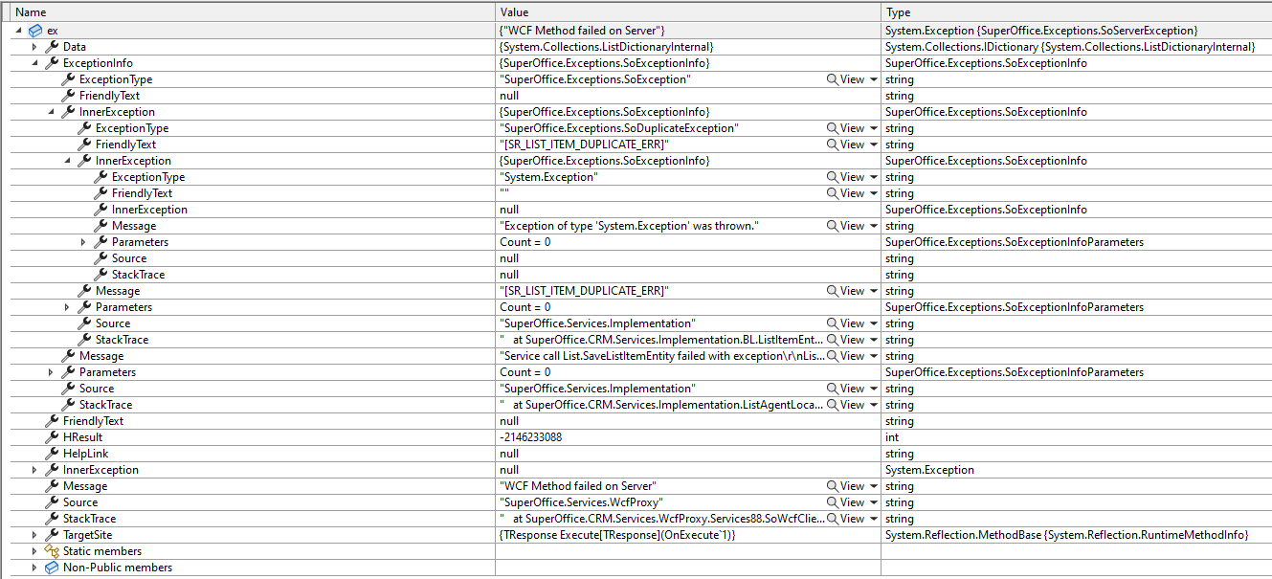
Task: Select ex value {"WCF Method failed on Server"}
Action: (582, 31)
